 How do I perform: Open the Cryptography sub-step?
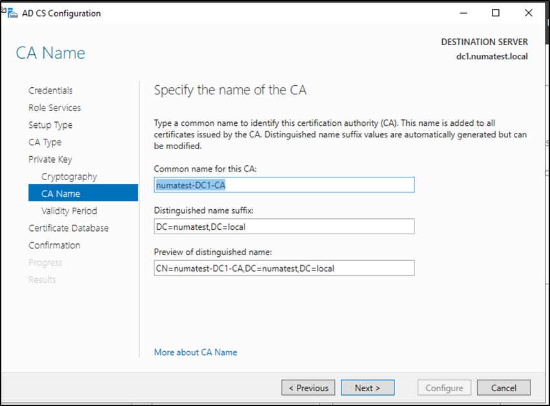69,177
